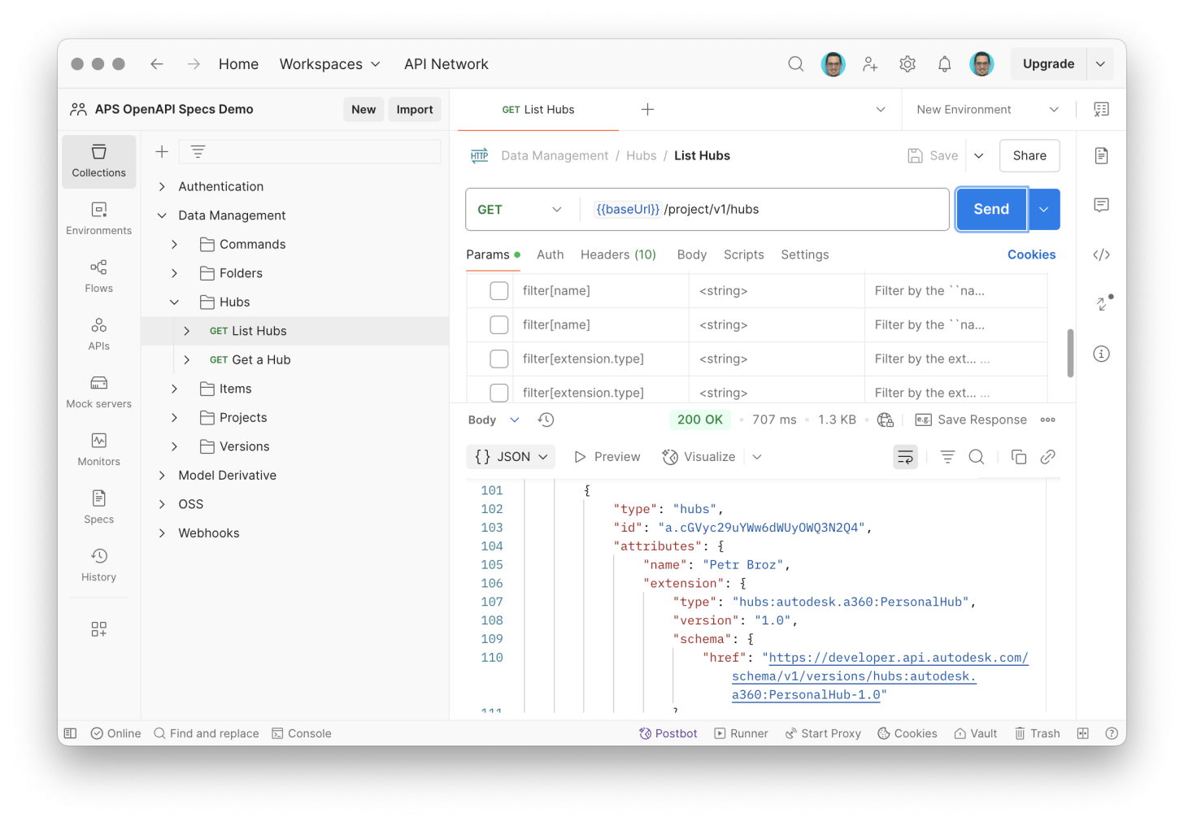Click the network globe icon in response
Viewport: 1184px width, 822px height.
coord(885,420)
